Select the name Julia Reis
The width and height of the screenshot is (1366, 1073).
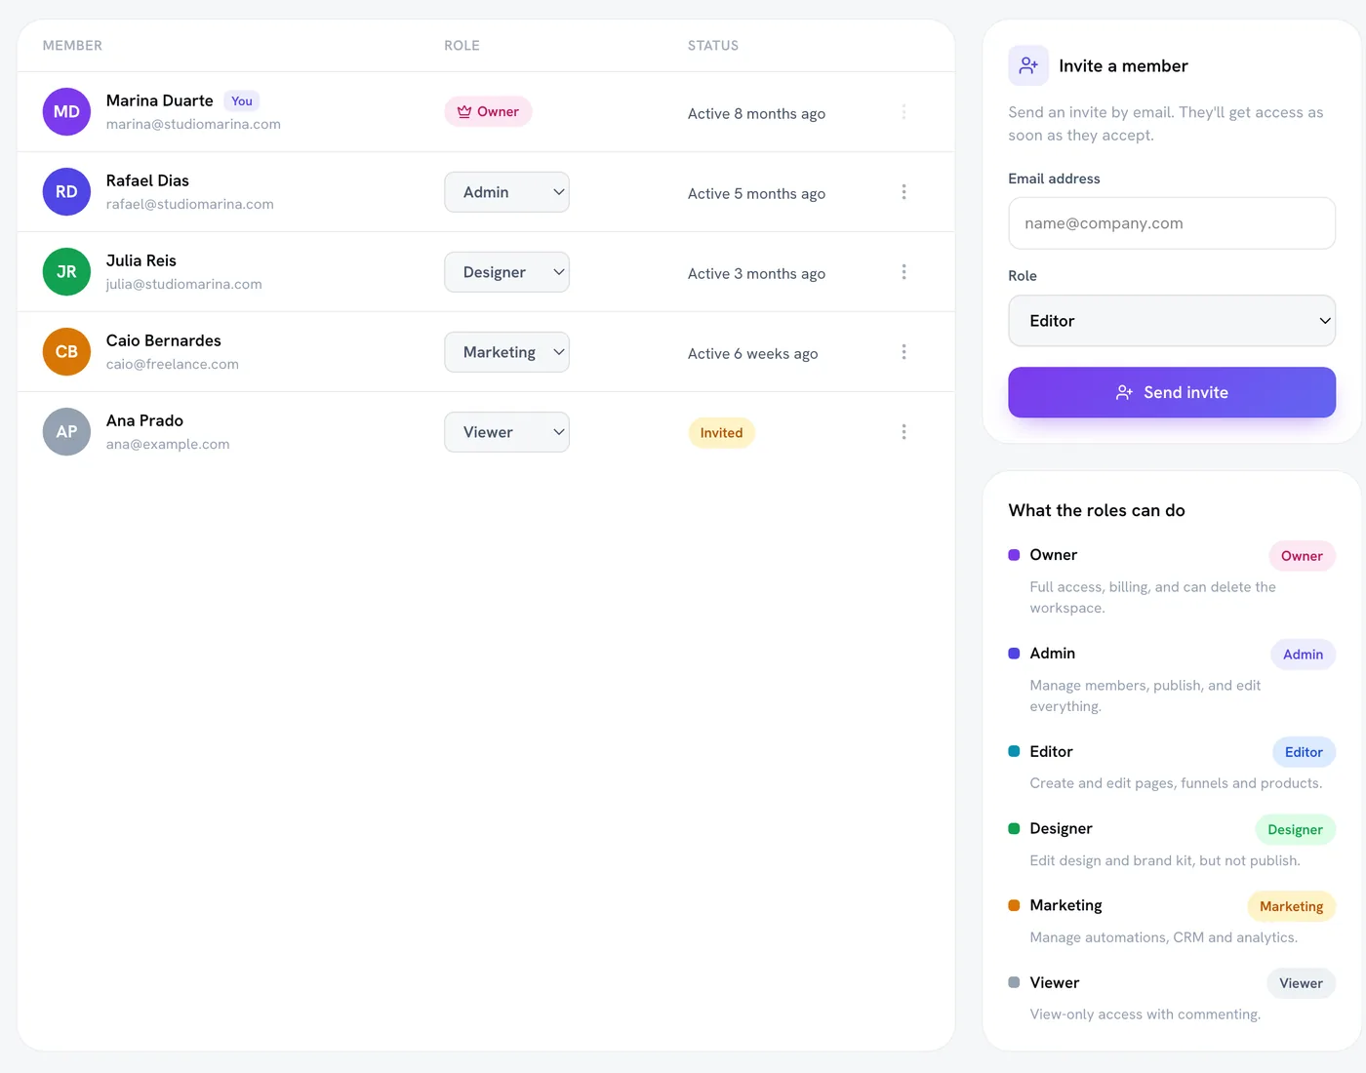coord(141,260)
